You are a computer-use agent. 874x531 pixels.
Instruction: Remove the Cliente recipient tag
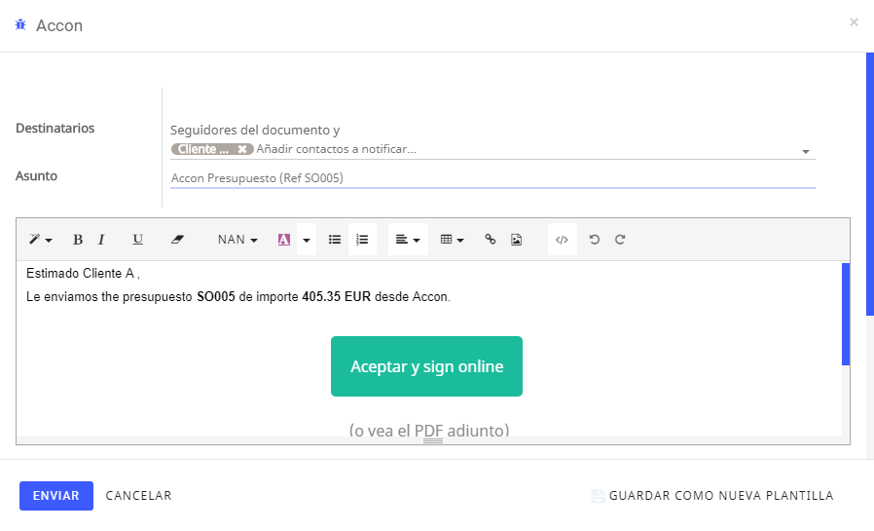(242, 149)
